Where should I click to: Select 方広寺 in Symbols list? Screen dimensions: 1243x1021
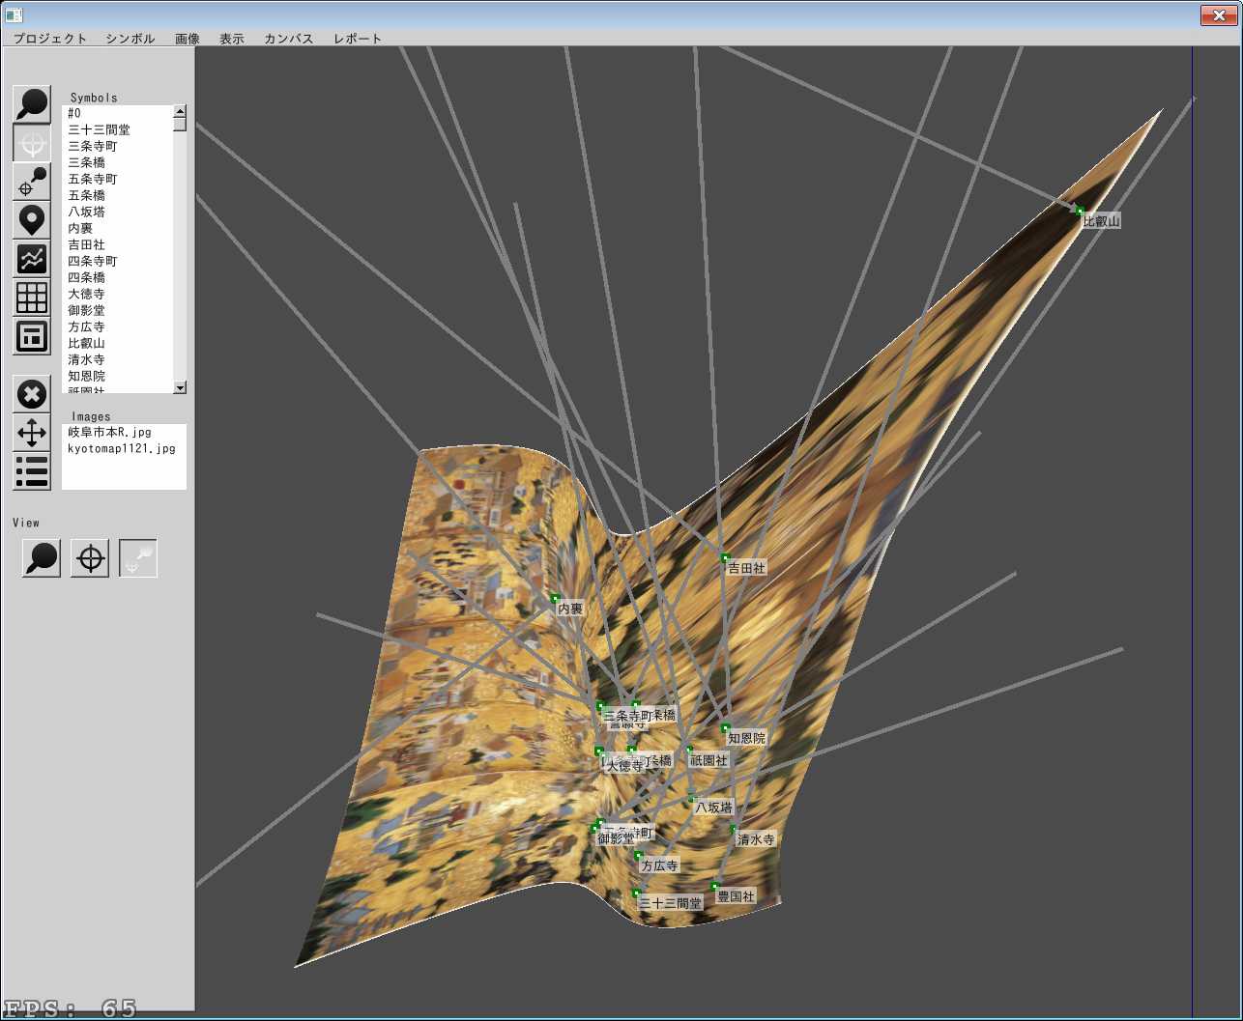(x=117, y=326)
